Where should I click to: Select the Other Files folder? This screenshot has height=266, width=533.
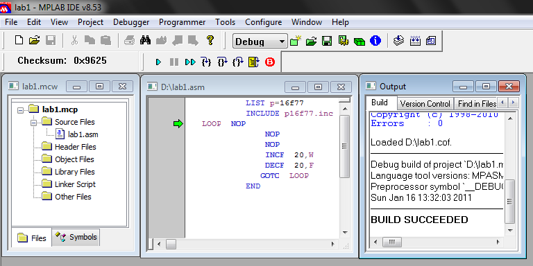[x=67, y=197]
